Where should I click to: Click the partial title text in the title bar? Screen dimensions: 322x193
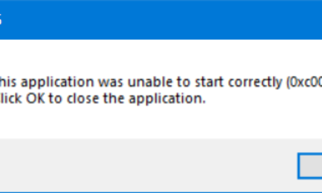(1, 20)
